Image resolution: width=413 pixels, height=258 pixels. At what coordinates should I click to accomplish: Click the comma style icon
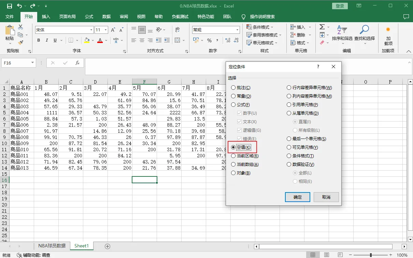point(217,40)
